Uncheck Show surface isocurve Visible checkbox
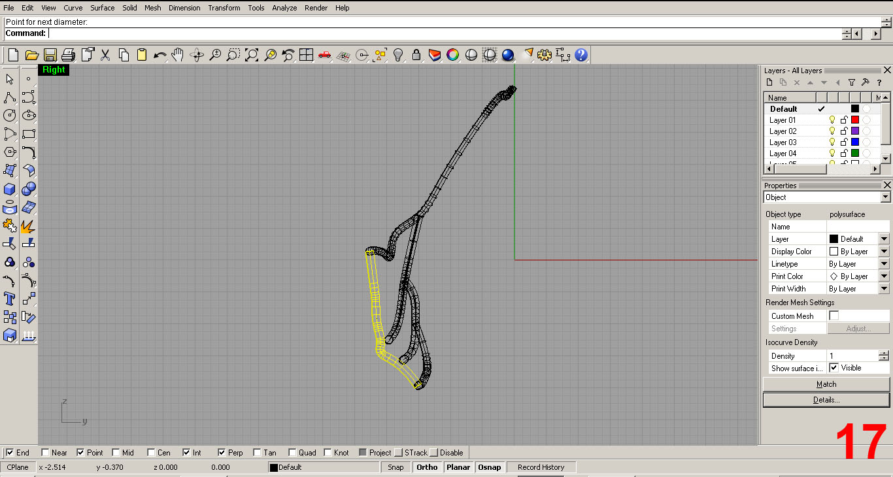 click(834, 368)
